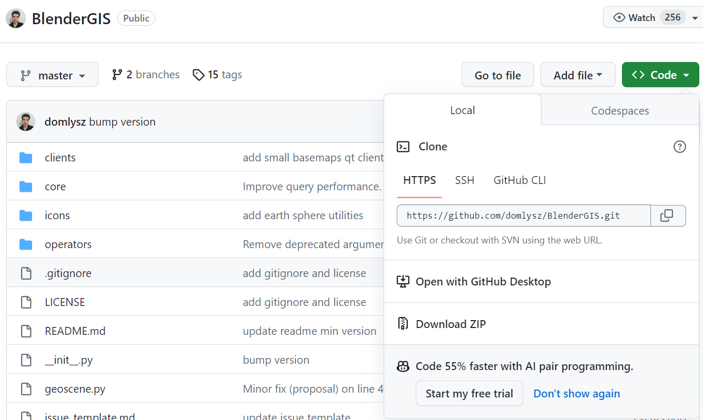Select the GitHub CLI clone tab
This screenshot has height=420, width=703.
click(519, 180)
